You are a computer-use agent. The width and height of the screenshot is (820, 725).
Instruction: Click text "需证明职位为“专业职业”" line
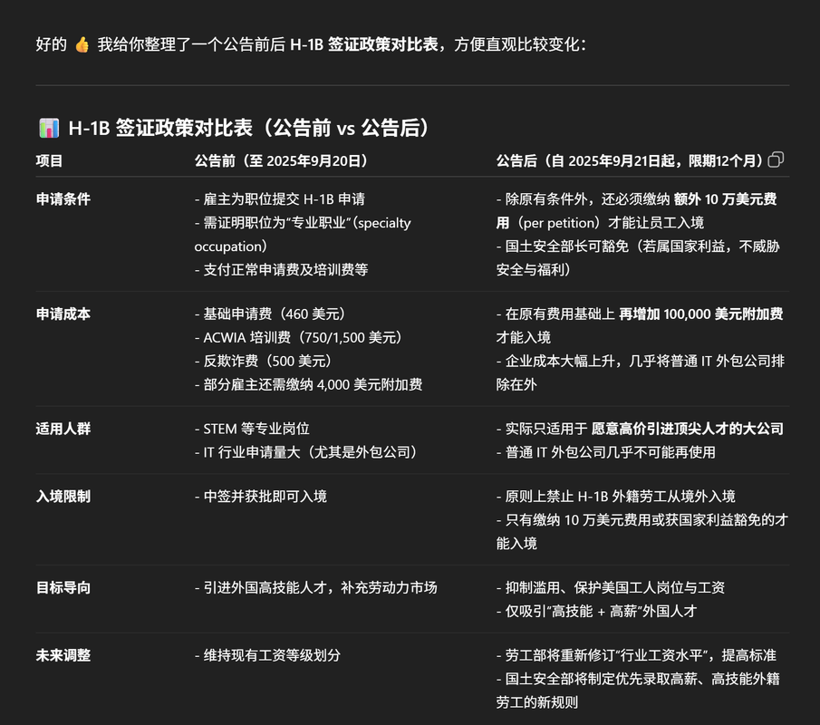coord(303,223)
